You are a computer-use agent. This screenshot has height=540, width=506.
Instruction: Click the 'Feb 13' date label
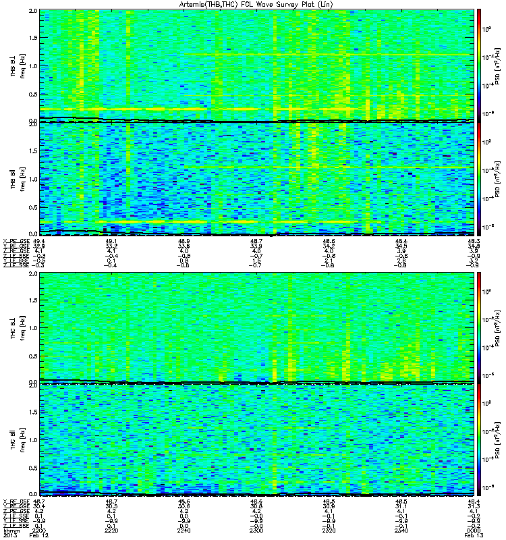tap(474, 535)
